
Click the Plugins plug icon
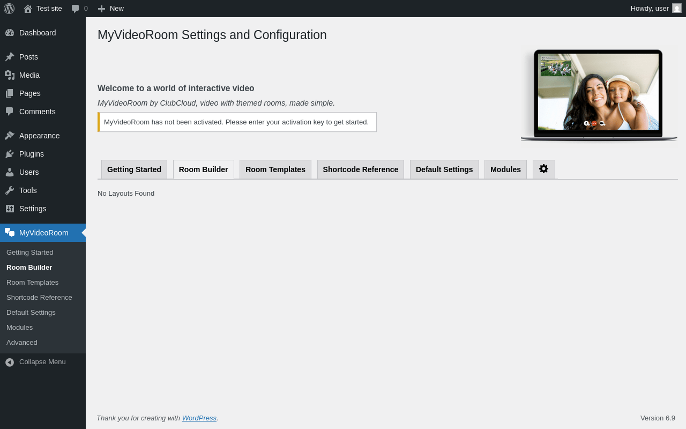click(10, 154)
